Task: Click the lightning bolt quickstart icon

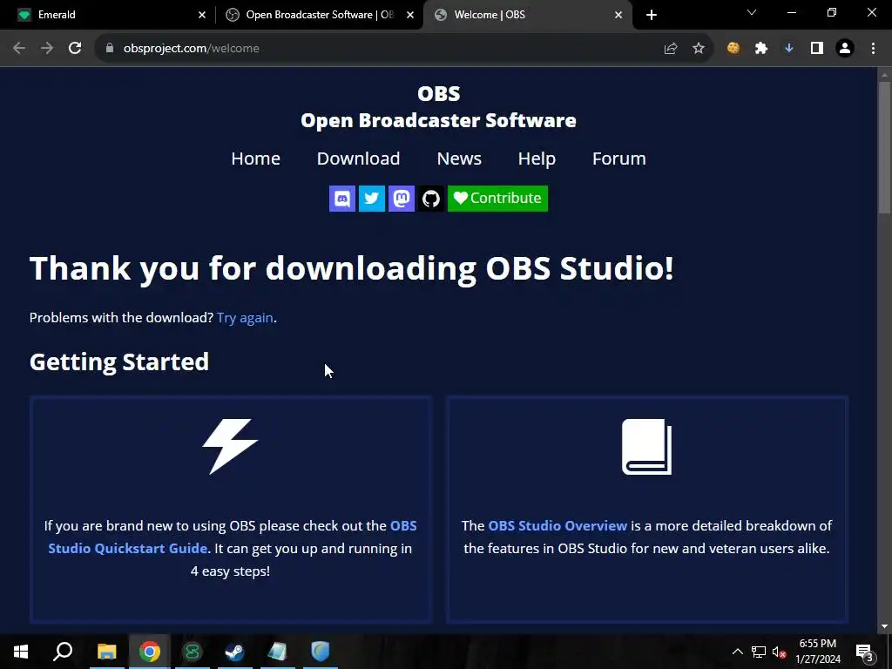Action: 230,447
